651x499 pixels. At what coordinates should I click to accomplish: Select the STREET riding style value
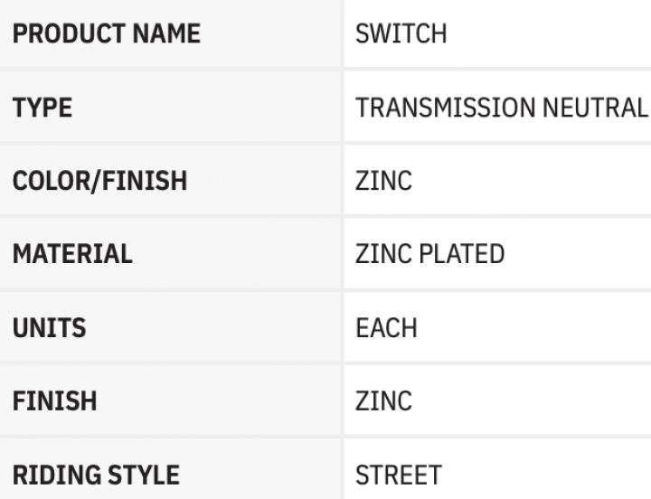click(399, 475)
